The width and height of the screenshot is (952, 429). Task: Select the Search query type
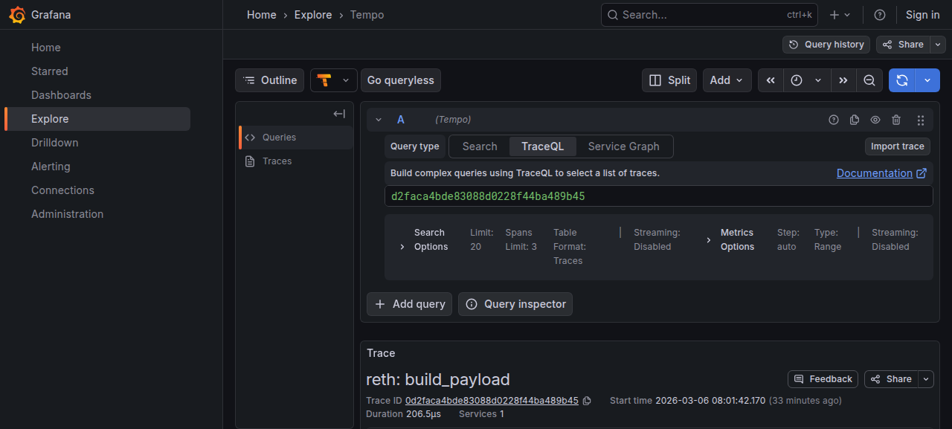click(480, 146)
